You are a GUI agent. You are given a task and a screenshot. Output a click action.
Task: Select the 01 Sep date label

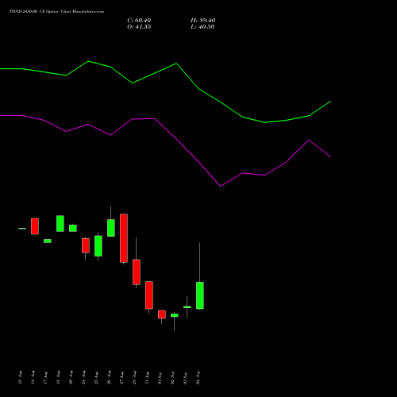pos(160,377)
